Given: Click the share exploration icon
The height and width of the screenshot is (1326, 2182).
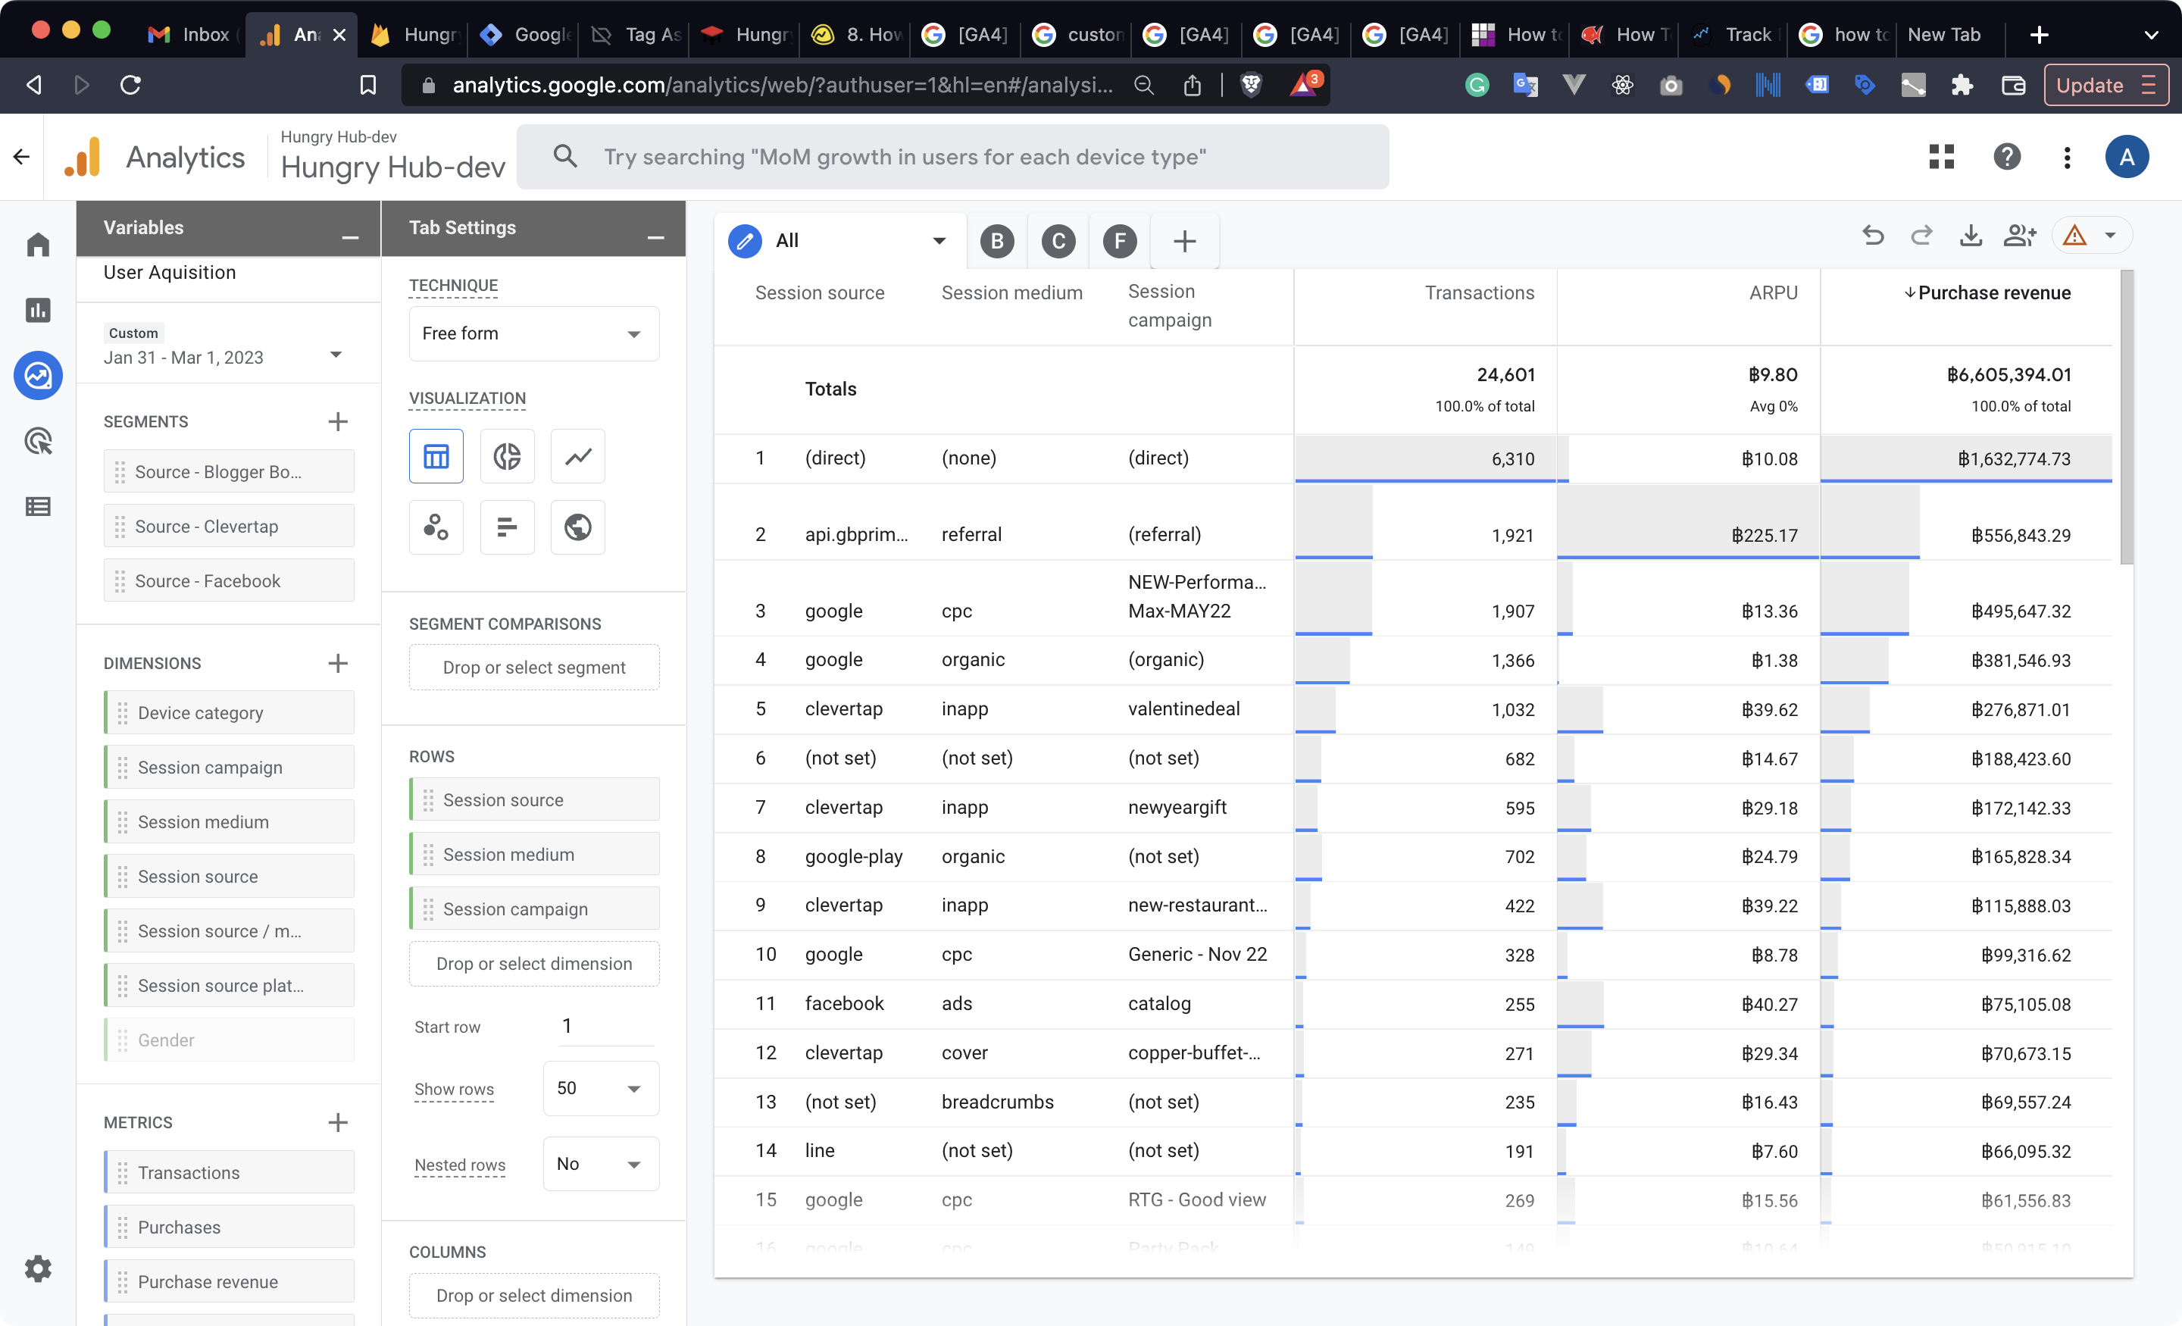Looking at the screenshot, I should (x=2019, y=236).
